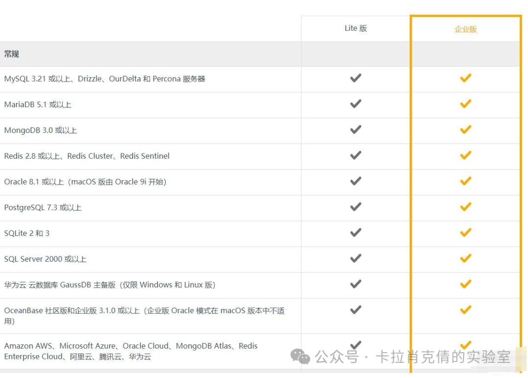Click the 企业版 checkmark for MariaDB 5.1

pos(465,104)
